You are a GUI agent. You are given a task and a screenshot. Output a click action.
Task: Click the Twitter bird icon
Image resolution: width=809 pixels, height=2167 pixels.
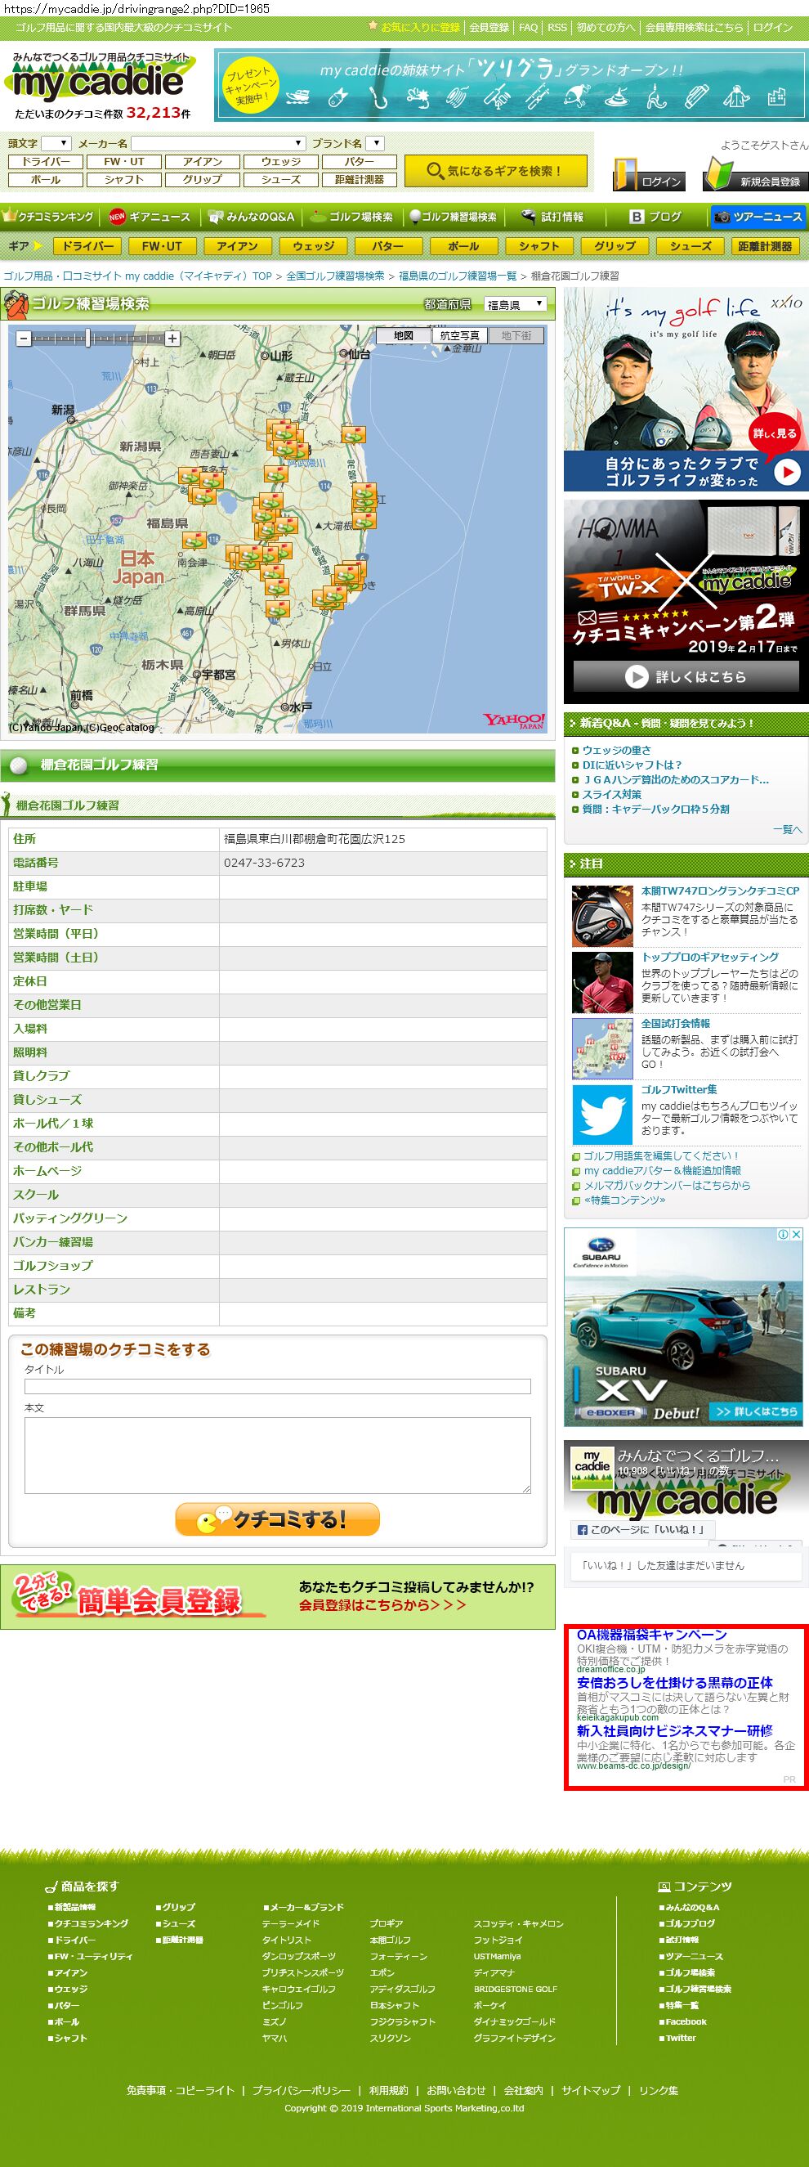[602, 1115]
